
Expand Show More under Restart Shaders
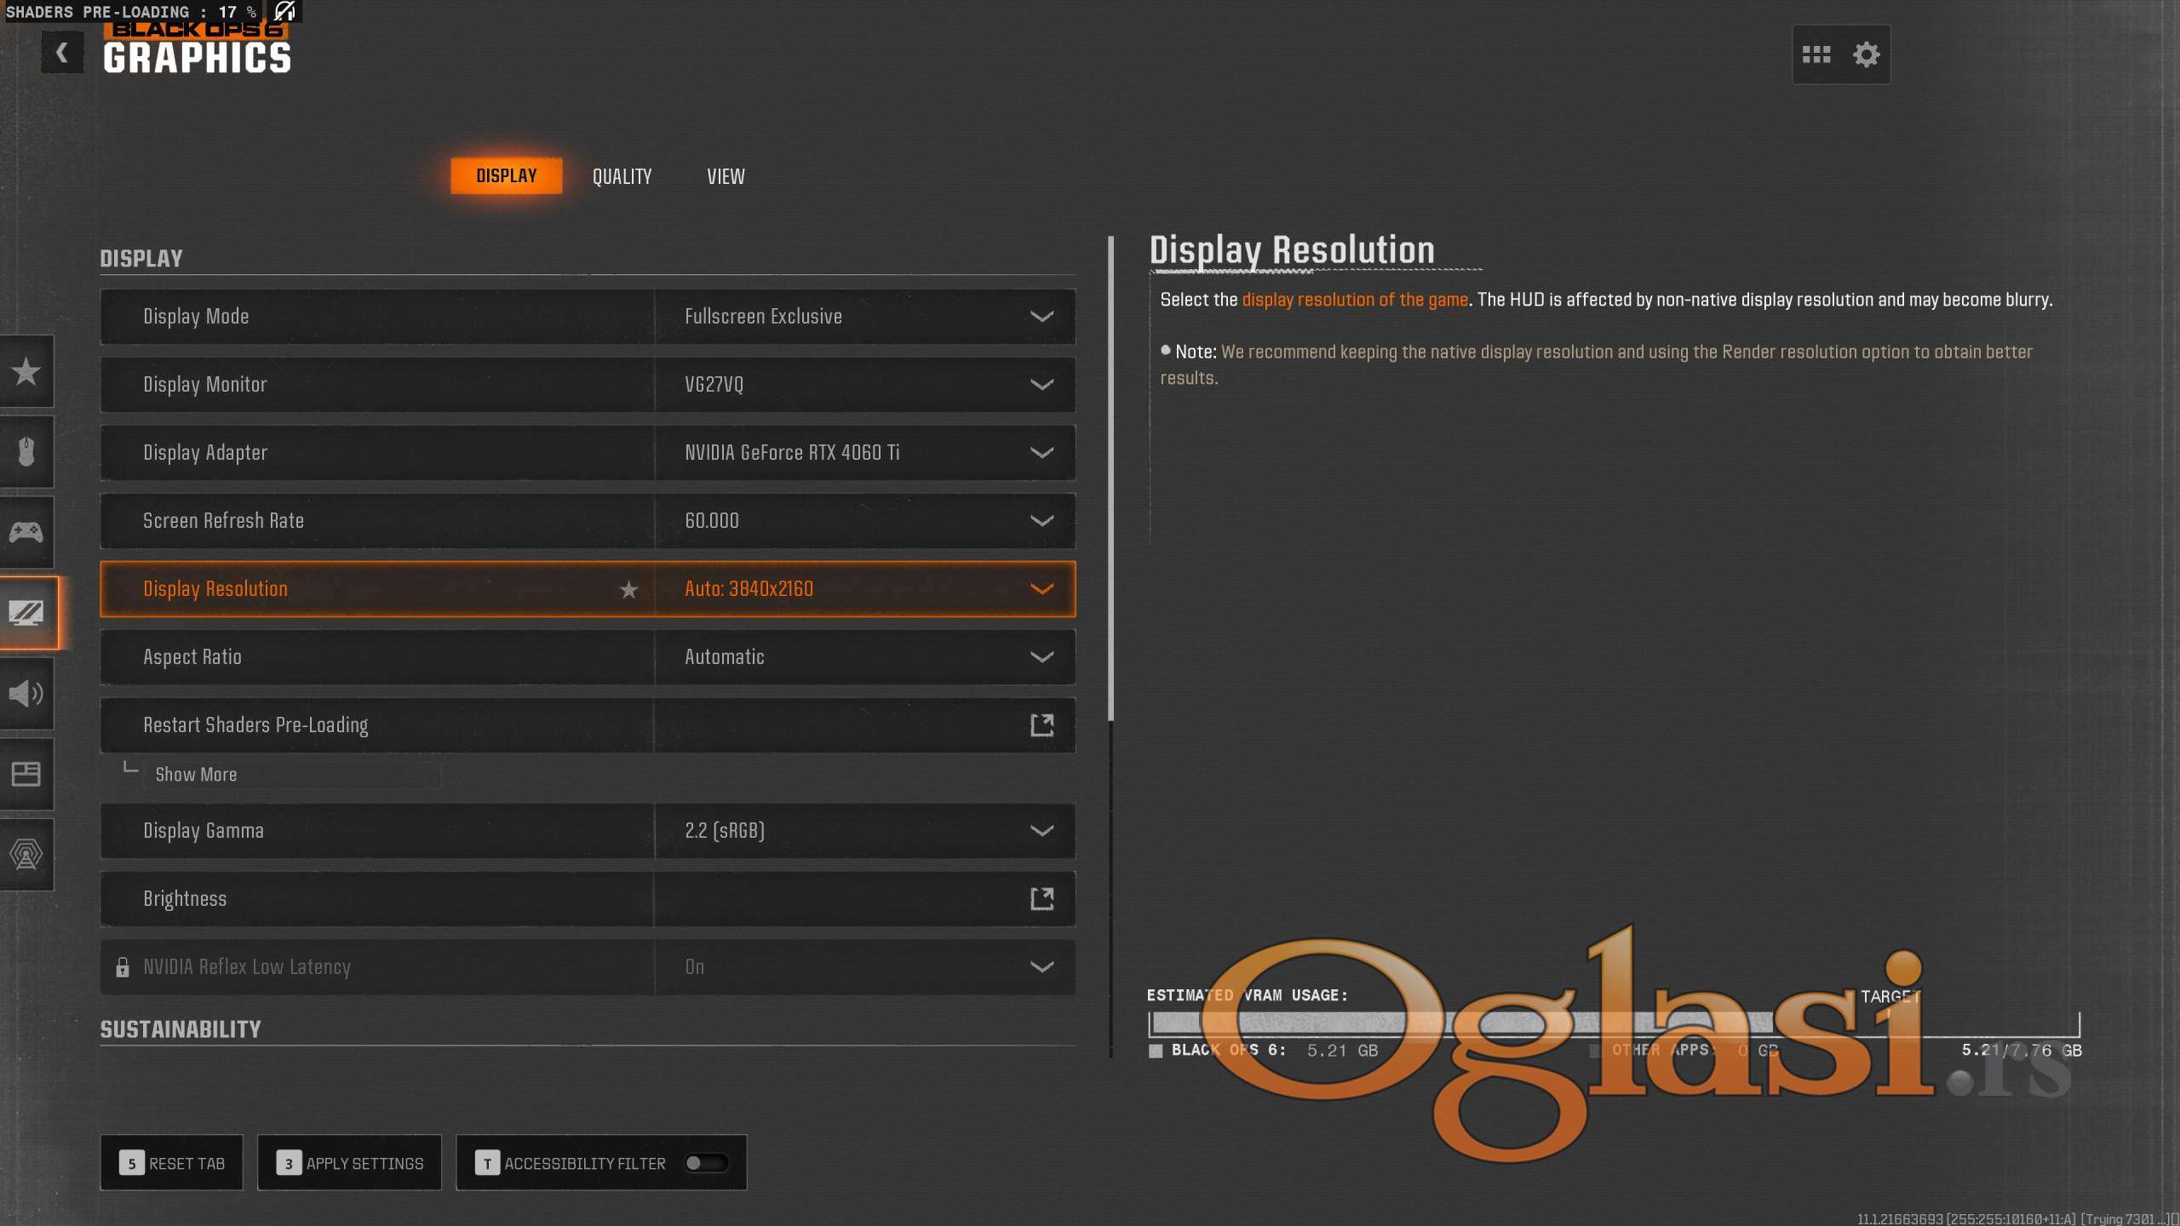pos(196,775)
